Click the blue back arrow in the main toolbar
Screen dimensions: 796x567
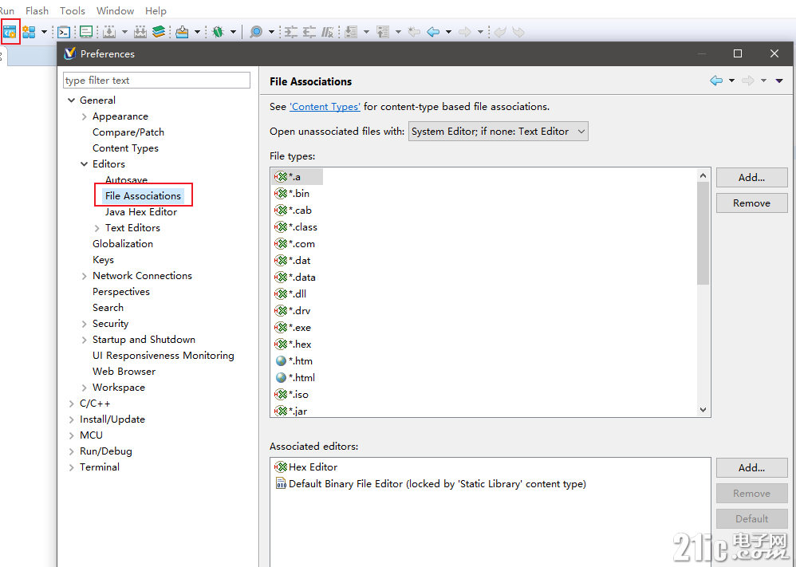pyautogui.click(x=433, y=32)
